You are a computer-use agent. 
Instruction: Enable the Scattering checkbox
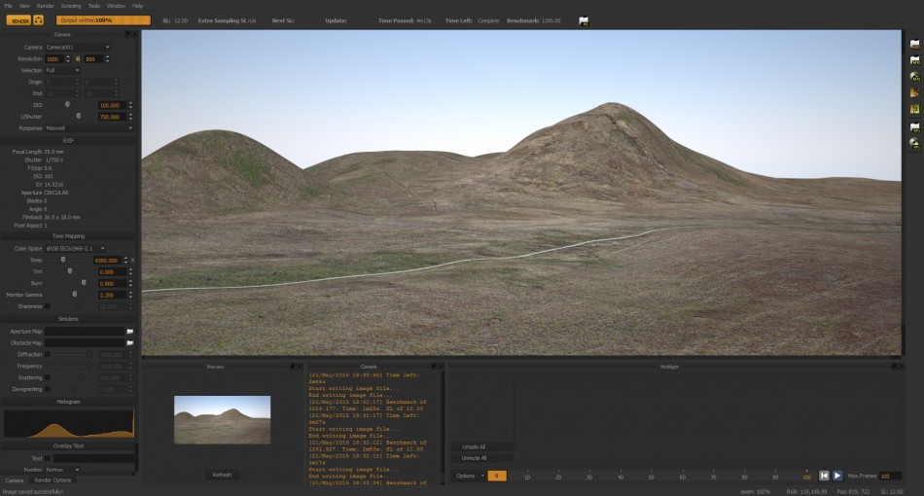(x=48, y=377)
